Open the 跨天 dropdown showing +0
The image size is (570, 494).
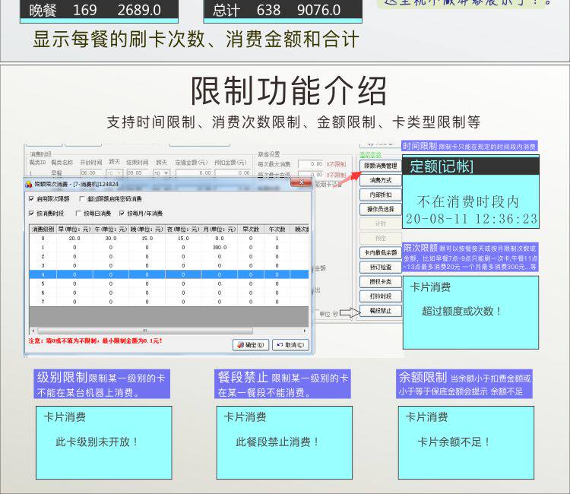click(x=161, y=173)
